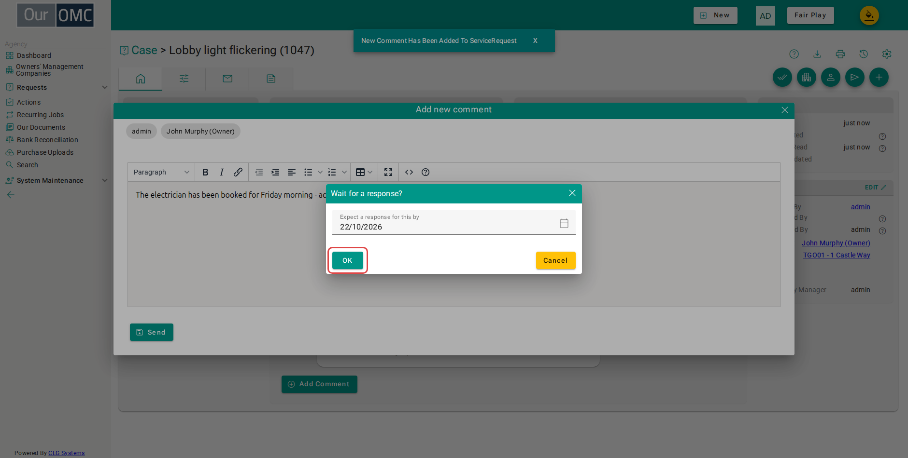Open the Paragraph style dropdown
The image size is (908, 458).
tap(161, 172)
